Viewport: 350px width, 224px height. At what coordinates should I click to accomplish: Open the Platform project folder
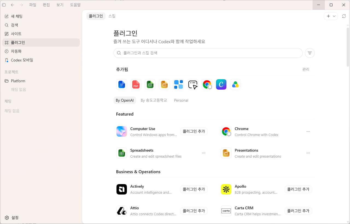click(x=41, y=81)
